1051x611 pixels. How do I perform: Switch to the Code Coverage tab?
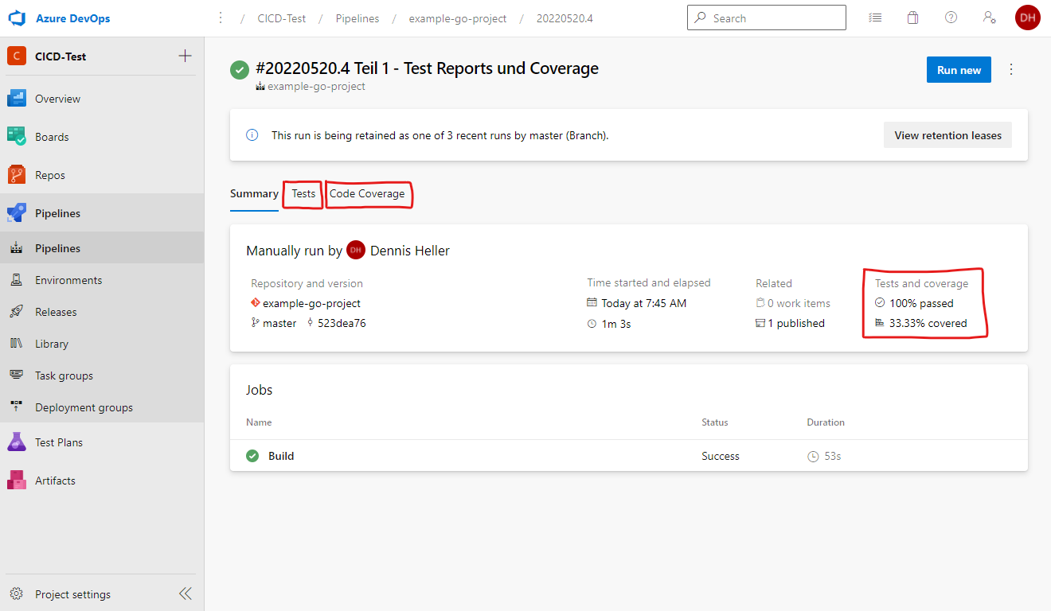(368, 193)
